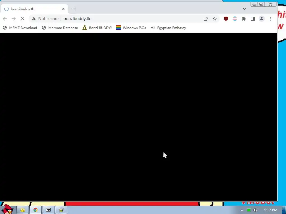This screenshot has width=286, height=214.
Task: Open the Chrome profile avatar menu
Action: [x=261, y=19]
